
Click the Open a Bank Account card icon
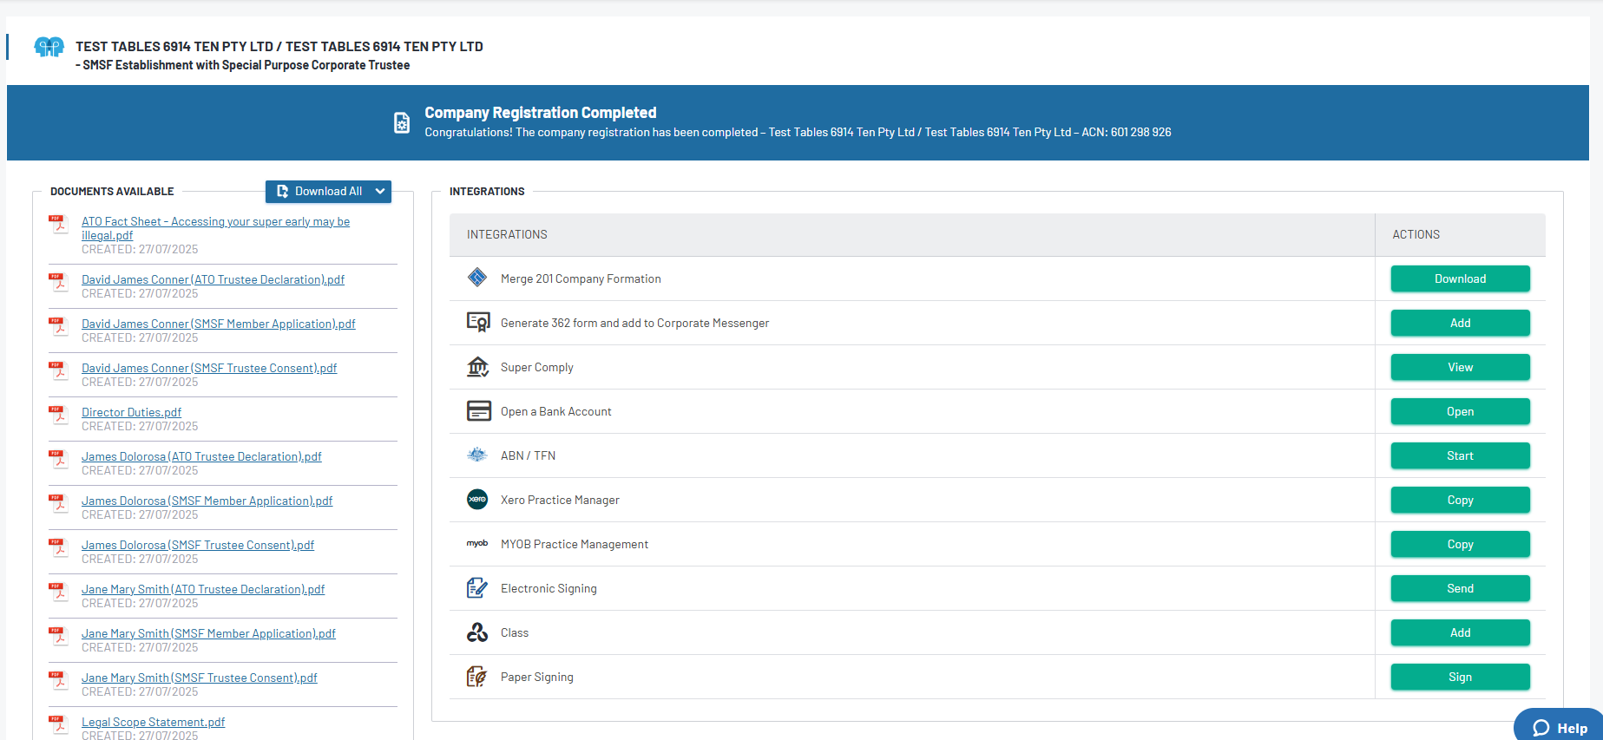pyautogui.click(x=478, y=411)
